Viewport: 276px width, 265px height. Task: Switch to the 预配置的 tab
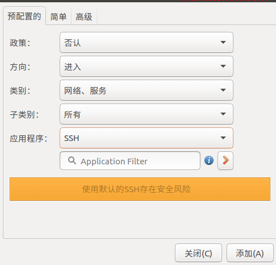click(x=24, y=16)
